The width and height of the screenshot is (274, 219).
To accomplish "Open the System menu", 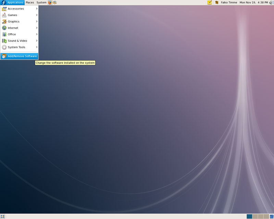I will click(x=41, y=2).
